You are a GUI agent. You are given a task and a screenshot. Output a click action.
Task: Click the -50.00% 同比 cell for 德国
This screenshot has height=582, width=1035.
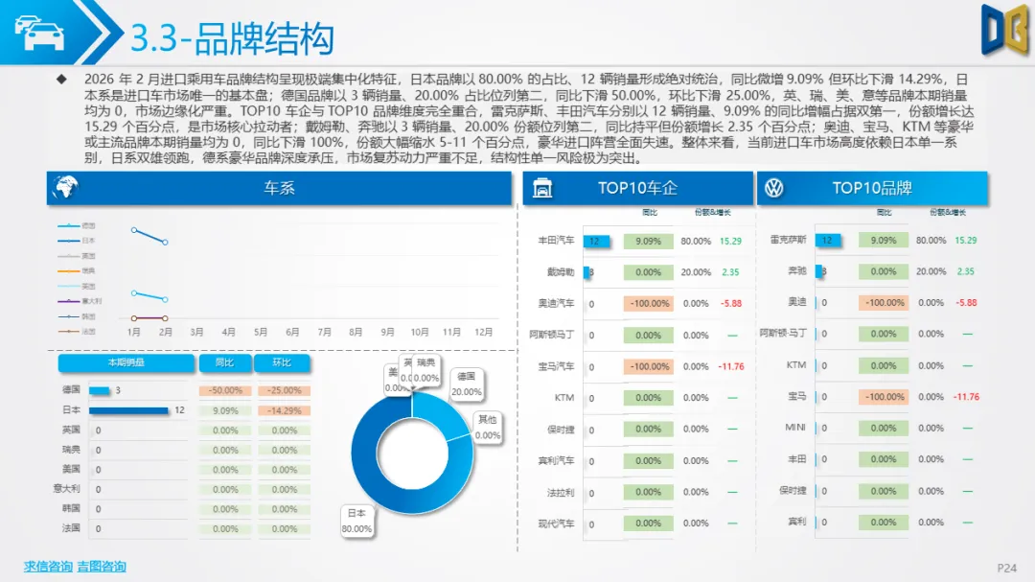[x=225, y=390]
